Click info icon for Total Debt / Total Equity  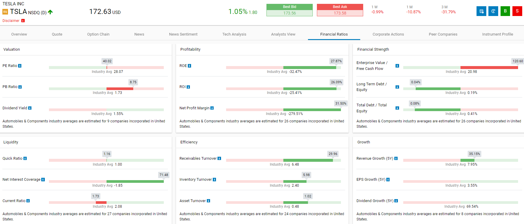pyautogui.click(x=397, y=108)
